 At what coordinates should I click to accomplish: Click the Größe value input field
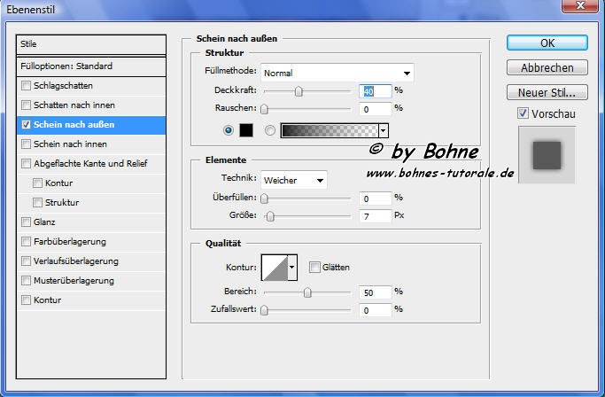coord(376,216)
